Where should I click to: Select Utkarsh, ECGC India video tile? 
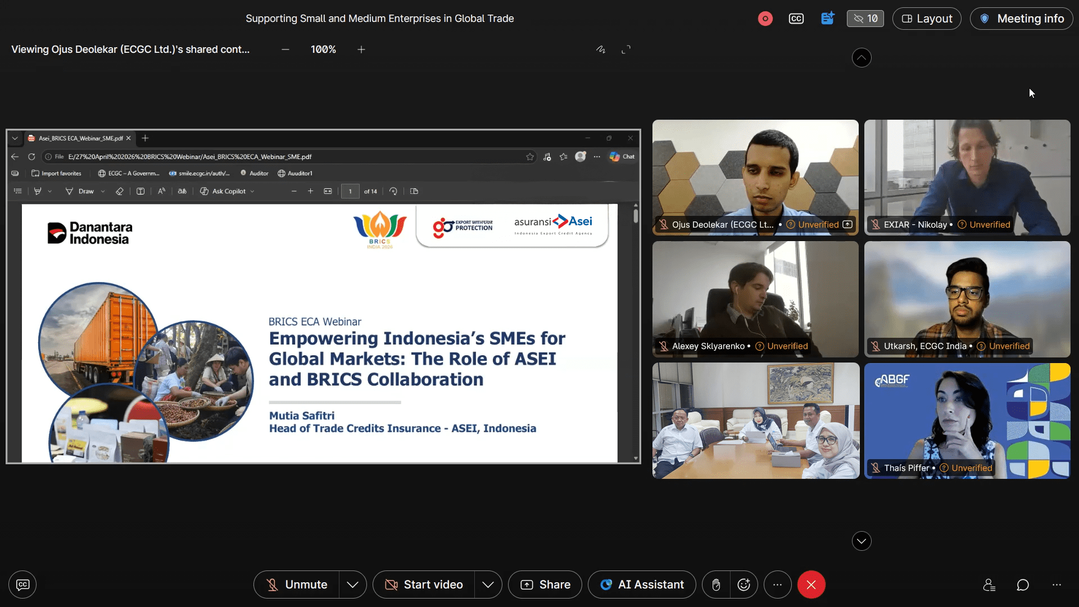[967, 299]
